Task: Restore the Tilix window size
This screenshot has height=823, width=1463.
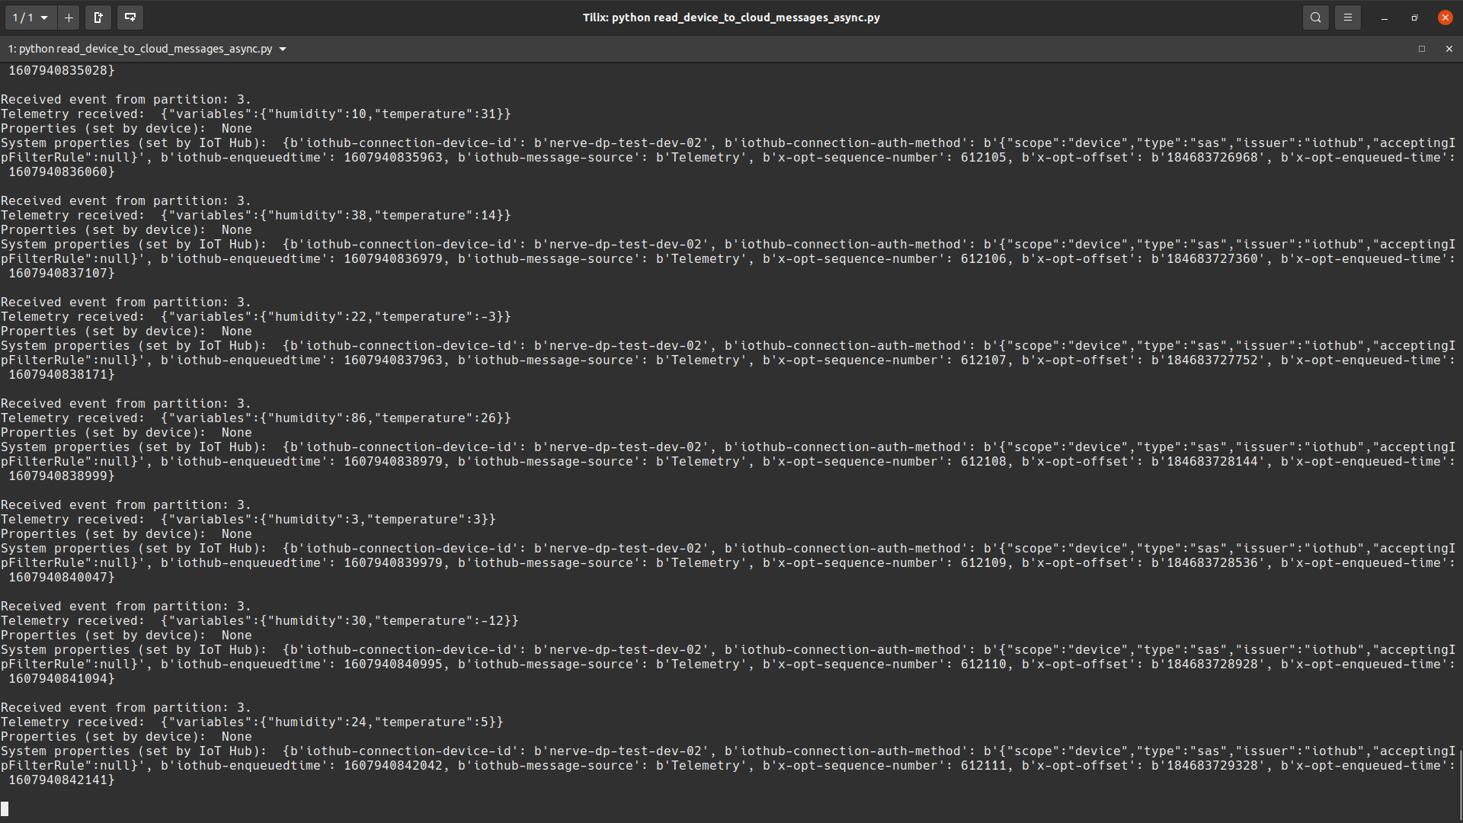Action: [1414, 17]
